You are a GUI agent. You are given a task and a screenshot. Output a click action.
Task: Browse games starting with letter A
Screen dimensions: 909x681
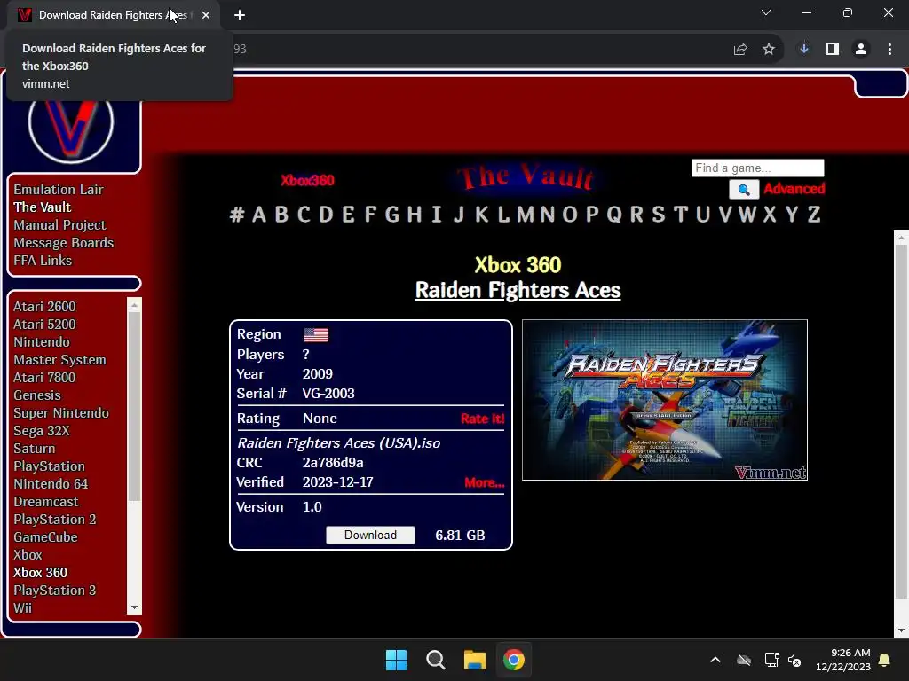click(x=259, y=215)
